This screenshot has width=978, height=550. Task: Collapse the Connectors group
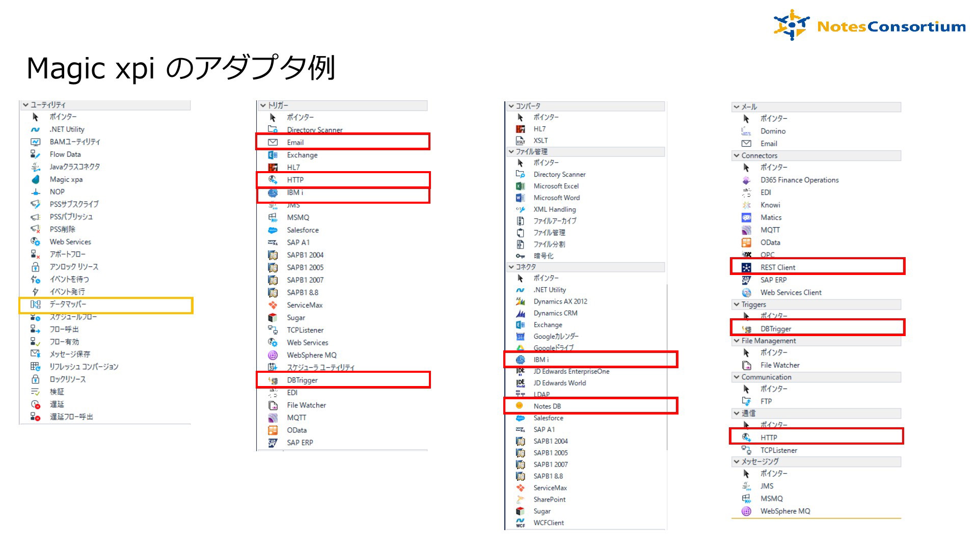[x=736, y=156]
